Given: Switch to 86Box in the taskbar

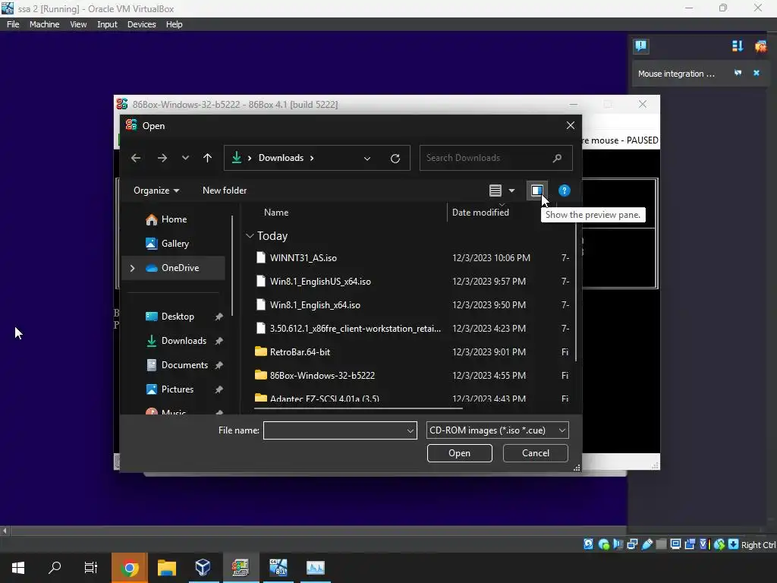Looking at the screenshot, I should pos(240,568).
